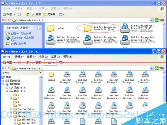This screenshot has height=125, width=167.
Task: Collapse 我的电脑 node in folder tree
Action: coord(3,84)
